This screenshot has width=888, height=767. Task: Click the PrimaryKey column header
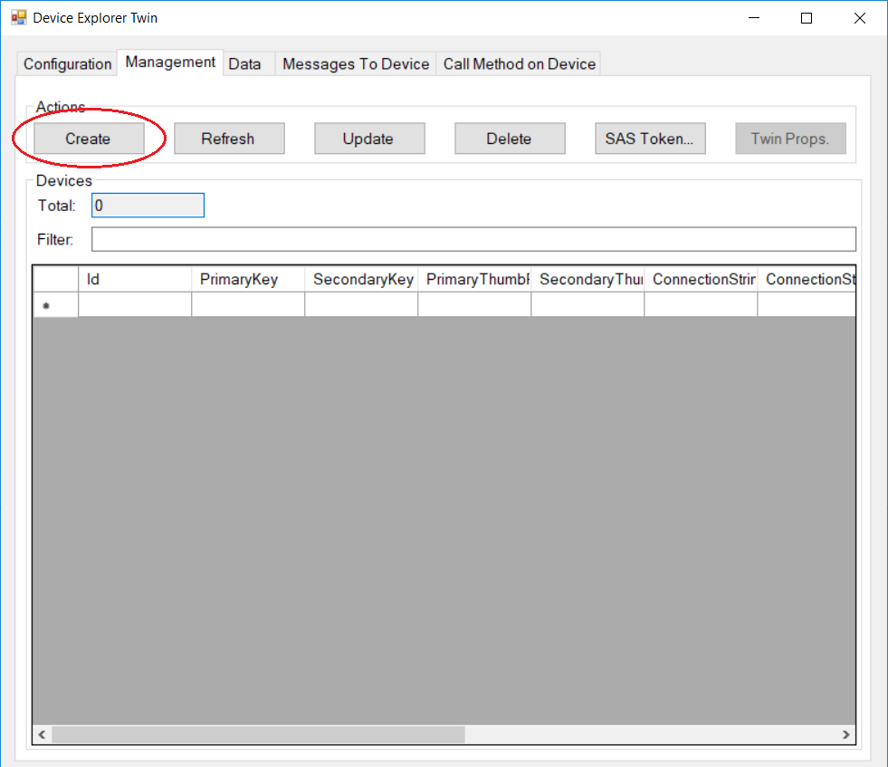pyautogui.click(x=247, y=279)
